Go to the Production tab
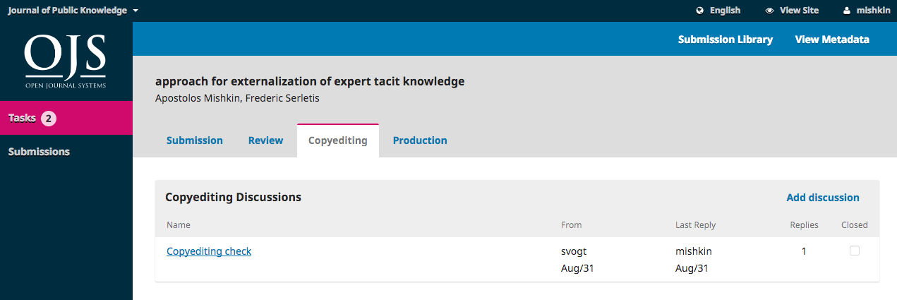Image resolution: width=897 pixels, height=300 pixels. (x=420, y=140)
